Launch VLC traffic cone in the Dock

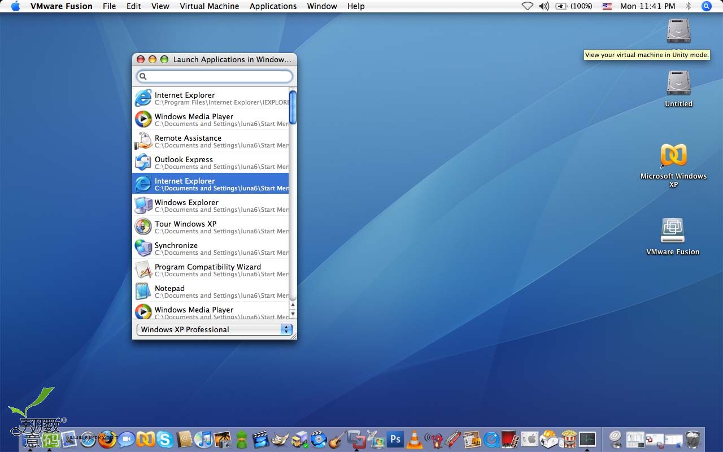[415, 440]
